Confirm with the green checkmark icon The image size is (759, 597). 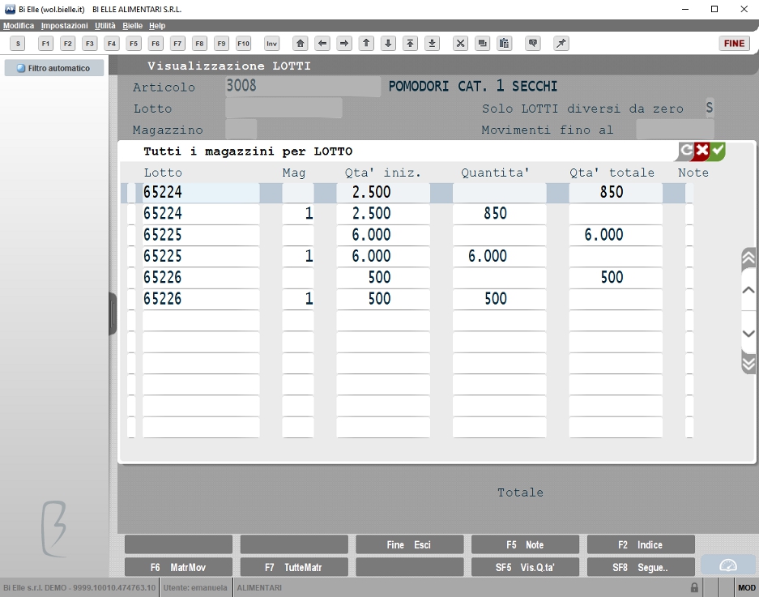718,151
